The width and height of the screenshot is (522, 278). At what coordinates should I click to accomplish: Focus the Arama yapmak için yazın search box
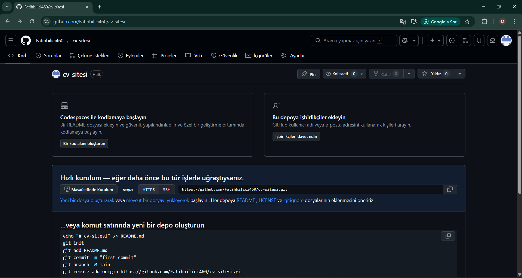point(354,40)
